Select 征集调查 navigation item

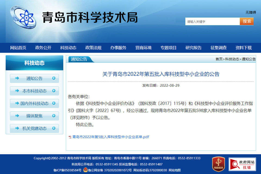click(219, 48)
